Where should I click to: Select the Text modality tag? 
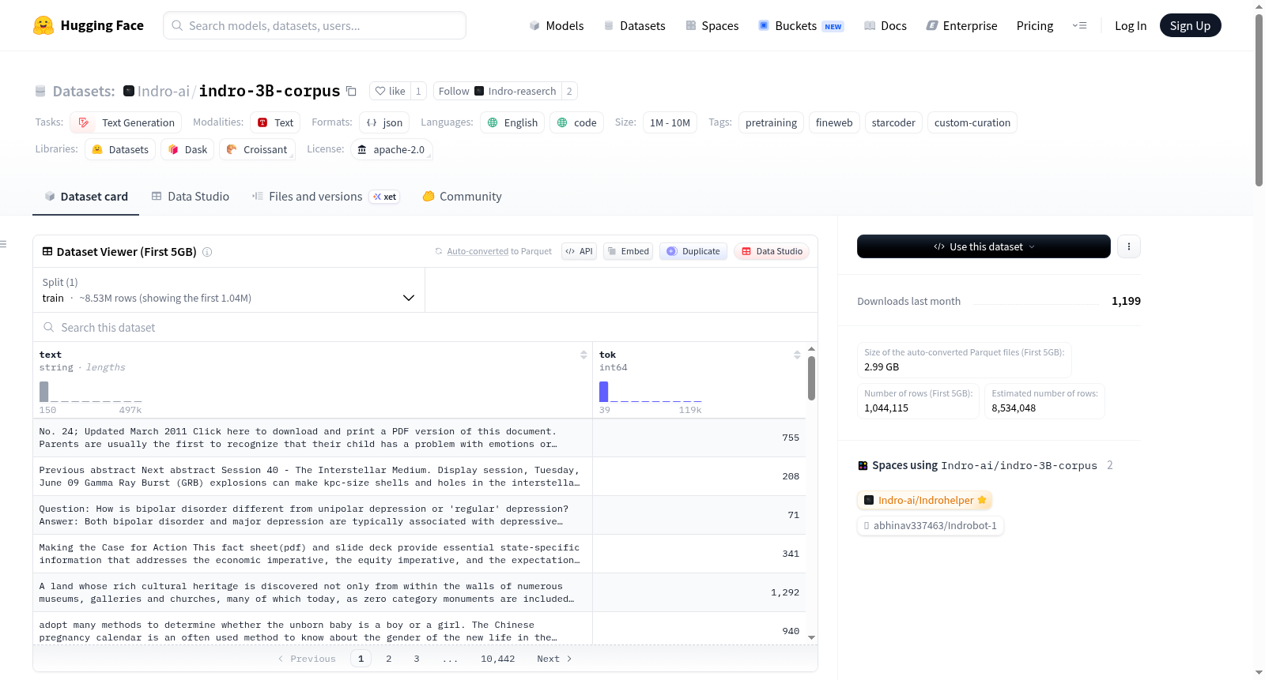(x=275, y=122)
